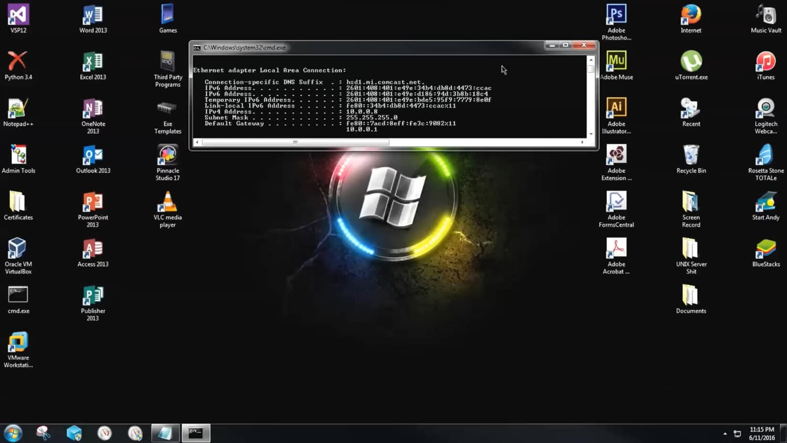Screen dimensions: 787x443
Task: Launch Oracle VM VirtualBox shortcut
Action: coord(18,256)
